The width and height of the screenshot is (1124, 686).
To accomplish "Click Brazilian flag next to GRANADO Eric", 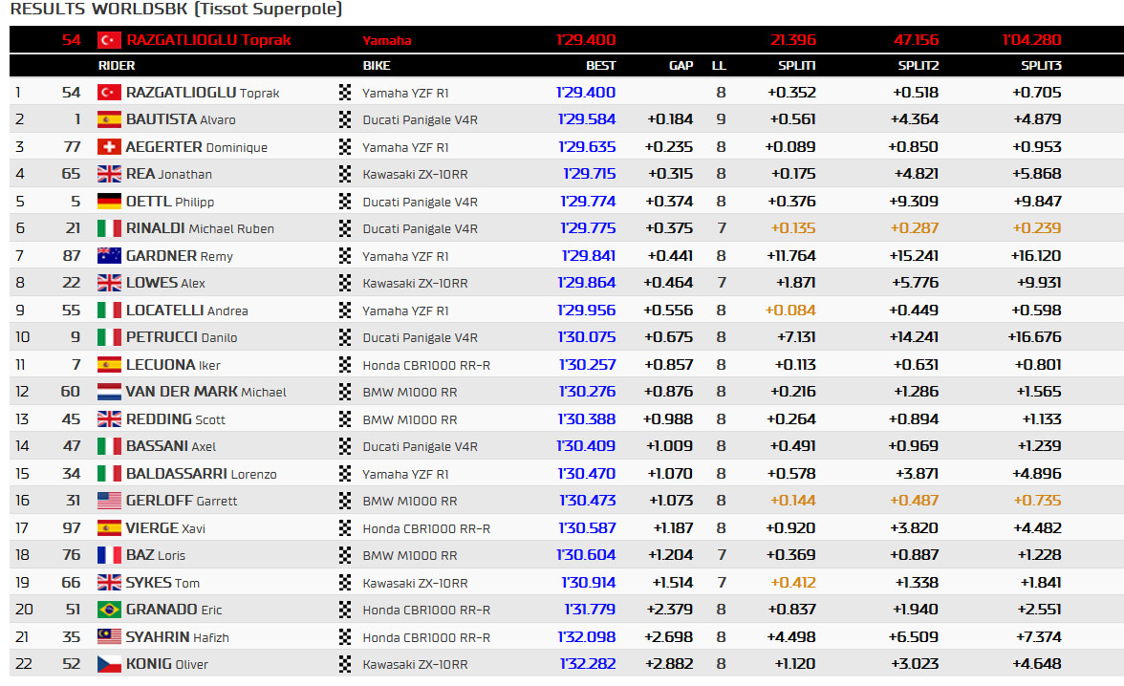I will click(109, 610).
